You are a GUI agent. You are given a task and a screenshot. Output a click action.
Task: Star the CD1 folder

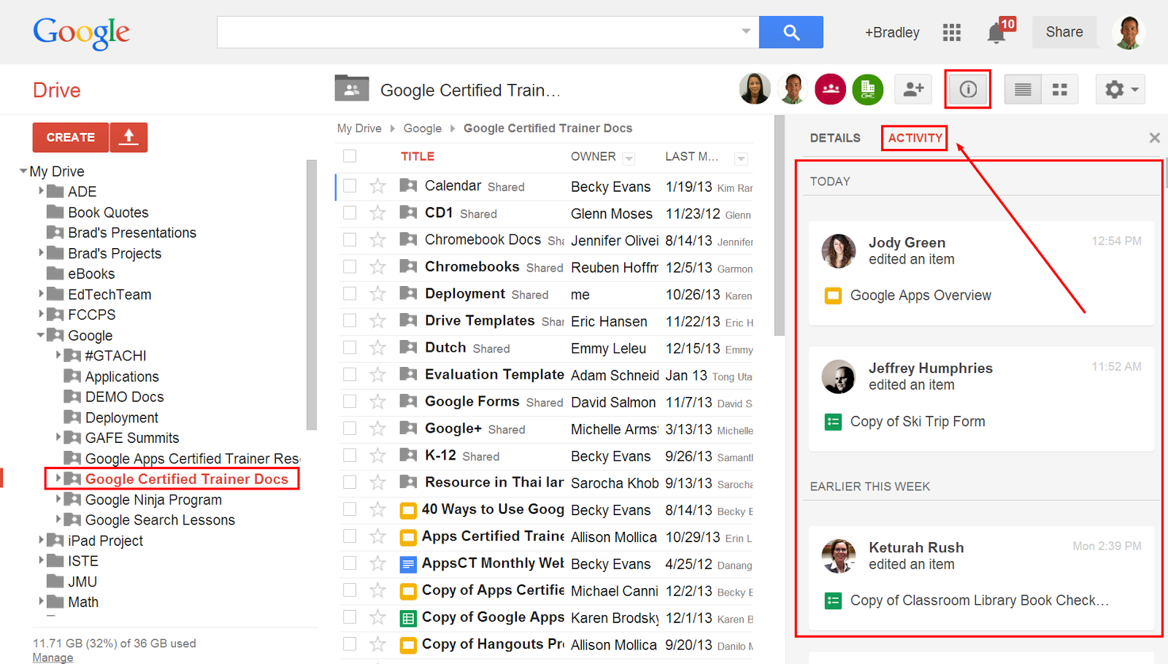click(x=377, y=213)
